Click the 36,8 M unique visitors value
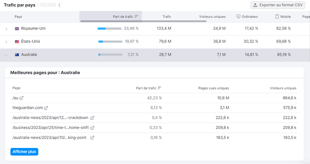 pyautogui.click(x=219, y=41)
